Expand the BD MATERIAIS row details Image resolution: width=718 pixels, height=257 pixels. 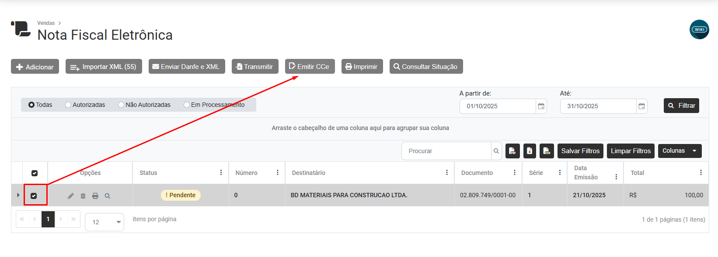(18, 195)
